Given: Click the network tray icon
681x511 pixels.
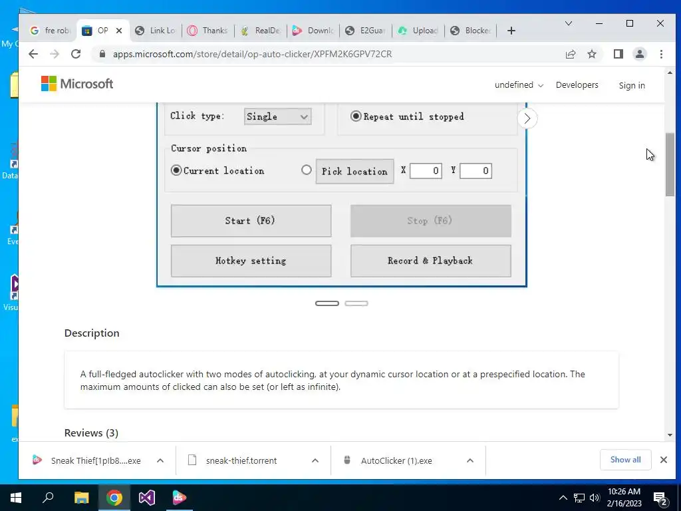Looking at the screenshot, I should click(579, 498).
